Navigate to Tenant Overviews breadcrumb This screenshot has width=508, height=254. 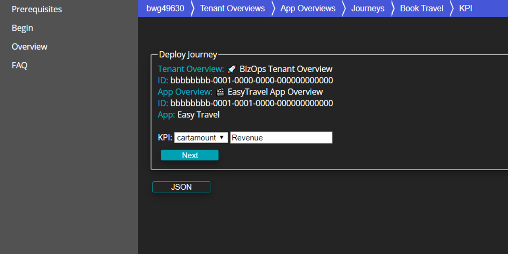(x=232, y=8)
